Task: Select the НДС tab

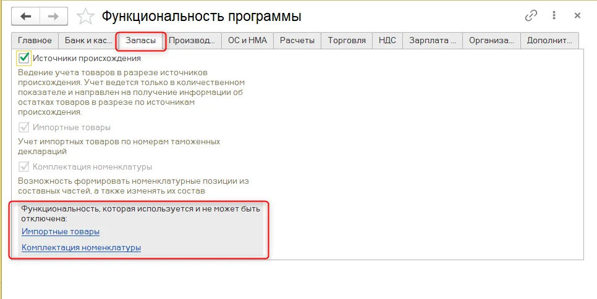Action: point(387,41)
